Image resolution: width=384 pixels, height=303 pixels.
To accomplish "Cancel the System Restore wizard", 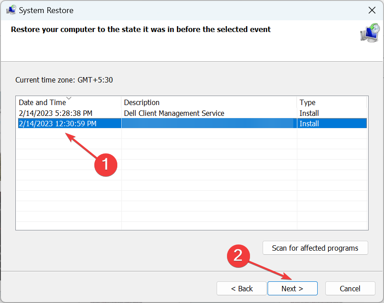I will pos(350,289).
